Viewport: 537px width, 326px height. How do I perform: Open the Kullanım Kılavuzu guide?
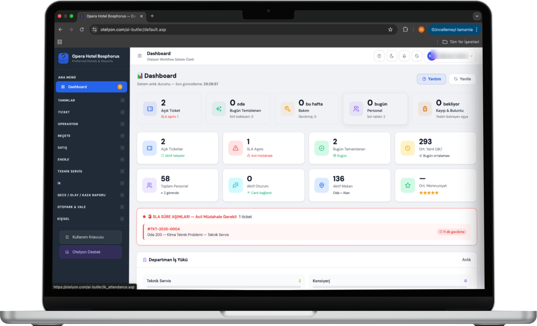point(91,237)
